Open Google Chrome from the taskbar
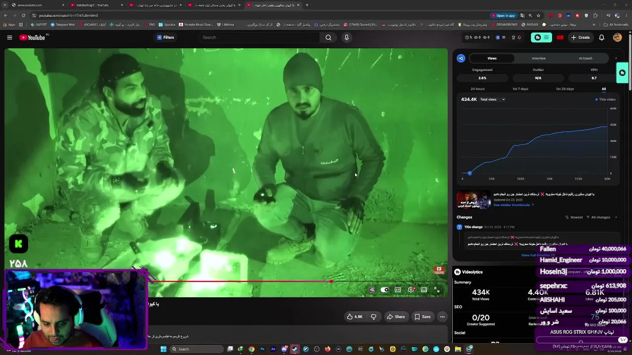Screen dimensions: 632x355 251,349
